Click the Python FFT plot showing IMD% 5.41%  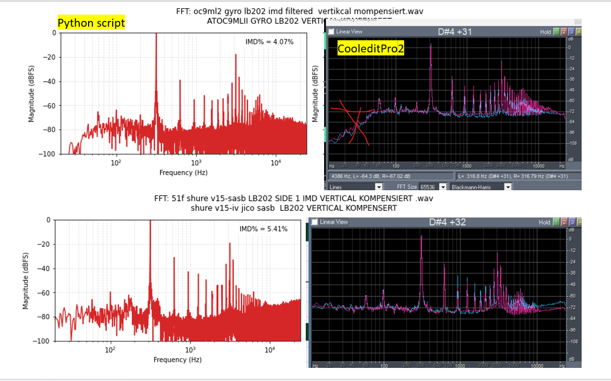point(178,280)
